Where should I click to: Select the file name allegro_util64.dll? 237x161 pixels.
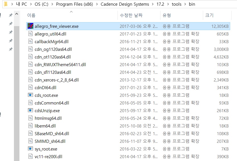click(50, 34)
